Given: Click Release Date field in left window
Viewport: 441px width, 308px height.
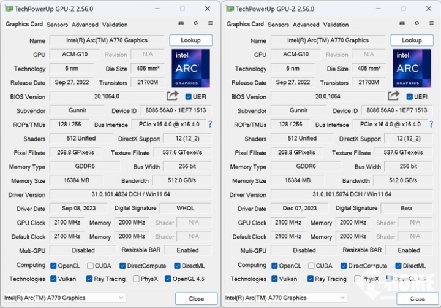Looking at the screenshot, I should pyautogui.click(x=72, y=82).
